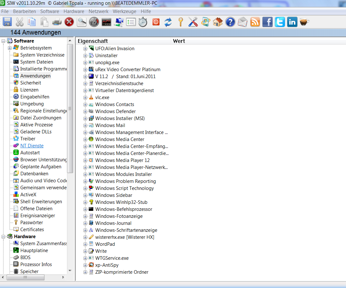Click the orange RSS feed icon
This screenshot has height=288, width=346.
coord(255,22)
